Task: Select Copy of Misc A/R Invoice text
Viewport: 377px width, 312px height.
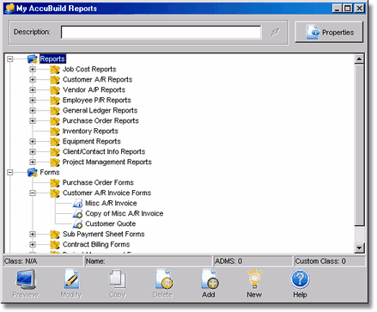Action: (125, 214)
